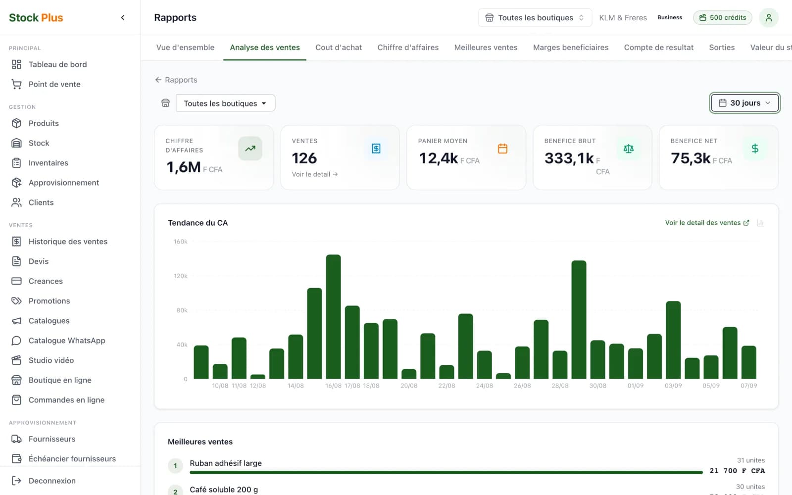Click the Promotions tags icon
792x495 pixels.
click(16, 301)
